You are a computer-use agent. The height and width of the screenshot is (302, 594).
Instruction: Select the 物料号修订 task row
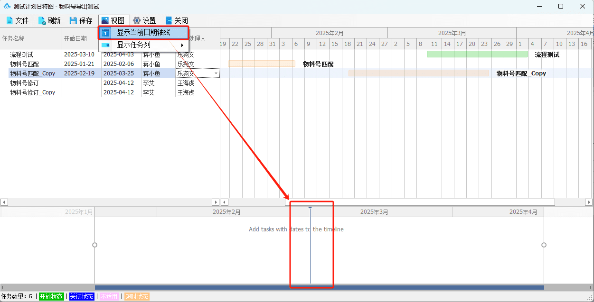point(110,83)
